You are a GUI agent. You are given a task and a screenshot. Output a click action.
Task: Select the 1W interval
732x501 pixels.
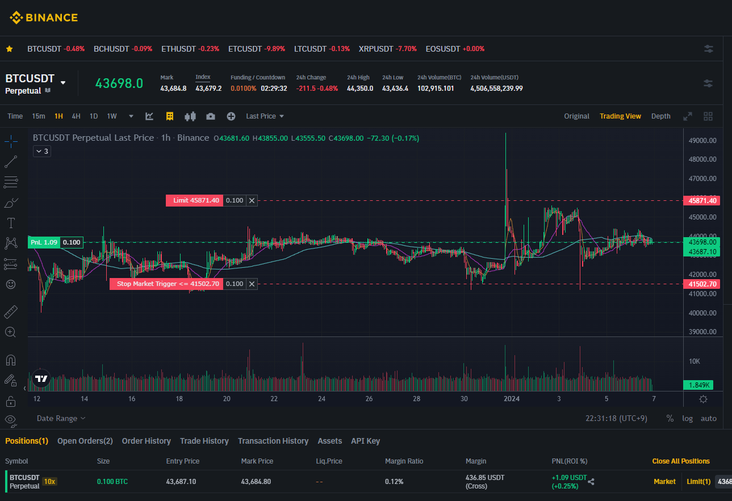[112, 116]
